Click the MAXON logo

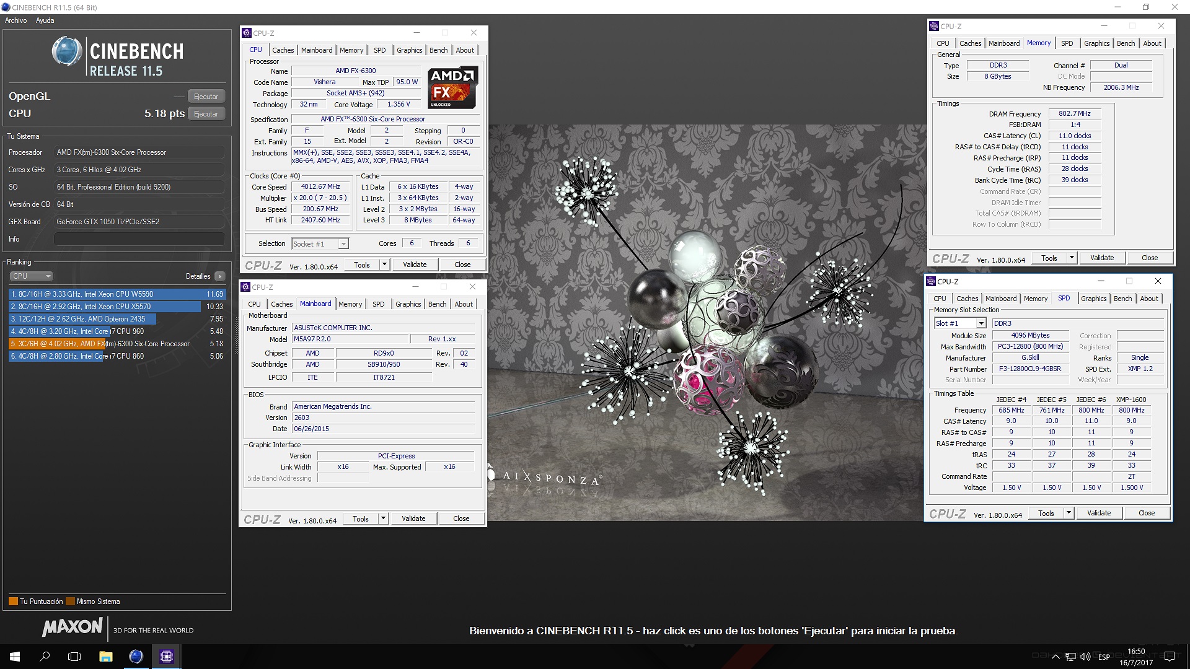tap(72, 627)
